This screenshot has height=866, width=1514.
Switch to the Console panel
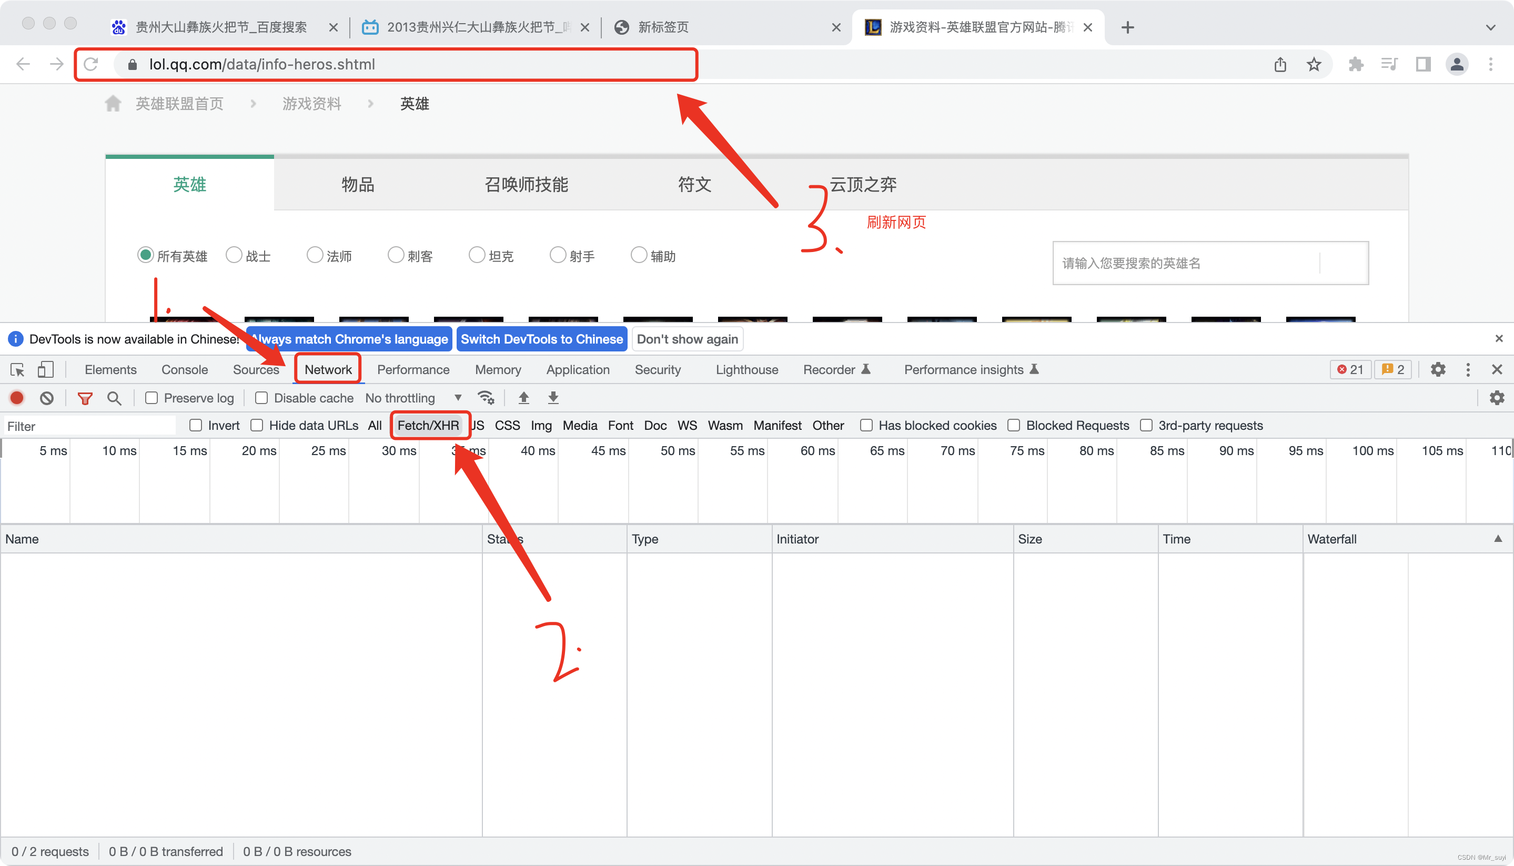click(184, 369)
